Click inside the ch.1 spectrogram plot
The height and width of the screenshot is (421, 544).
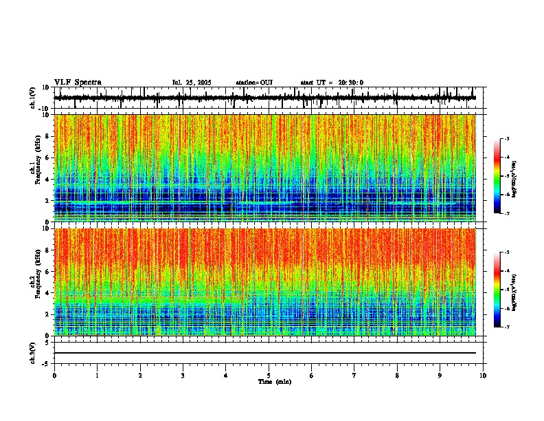[265, 168]
